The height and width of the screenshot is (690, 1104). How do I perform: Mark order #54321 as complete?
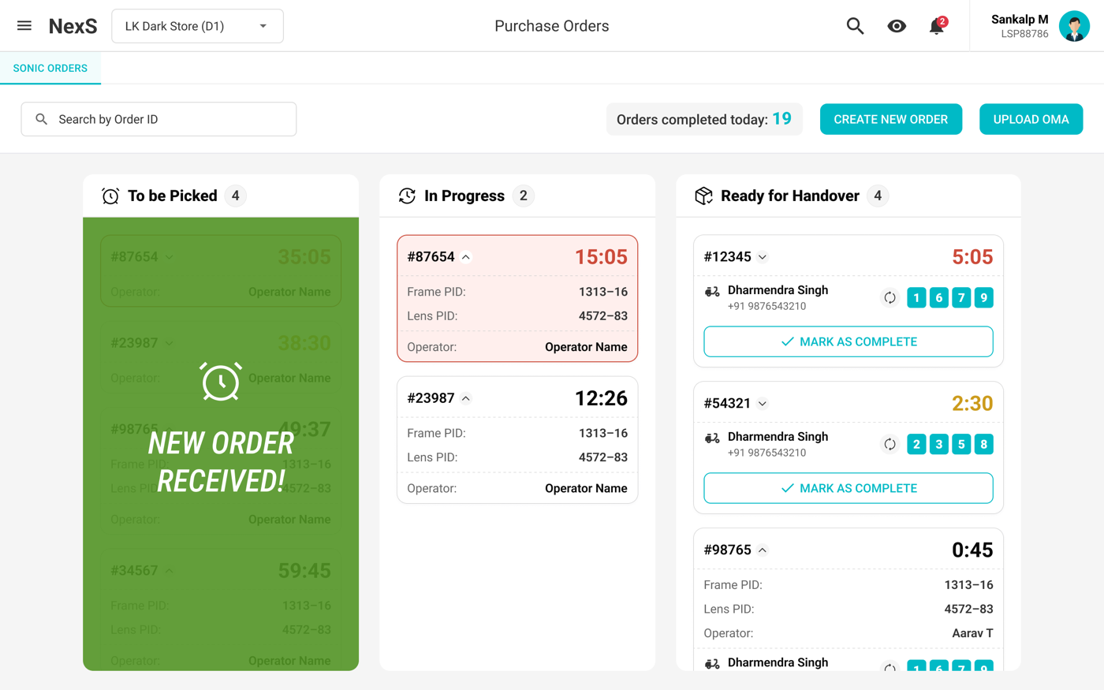click(849, 488)
